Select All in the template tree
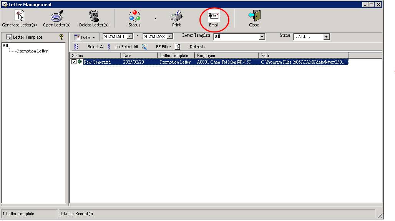The height and width of the screenshot is (221, 395). coord(5,46)
